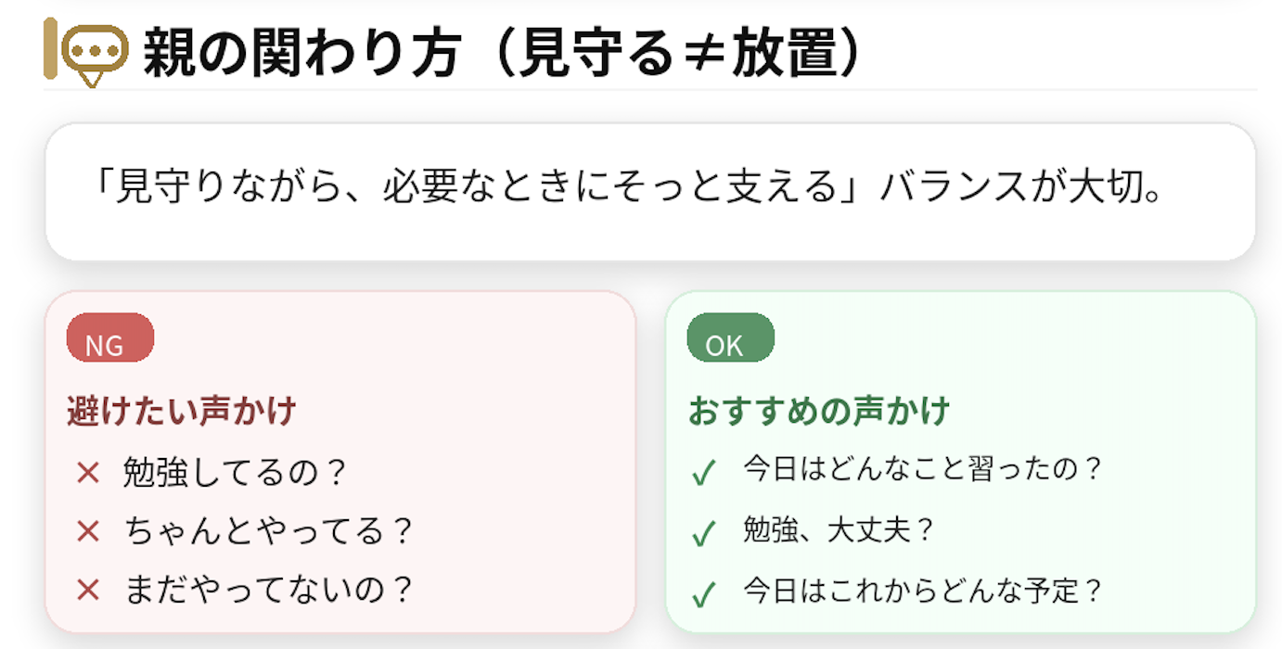Click the おすすめの声かけ subheading
The width and height of the screenshot is (1282, 649).
818,411
